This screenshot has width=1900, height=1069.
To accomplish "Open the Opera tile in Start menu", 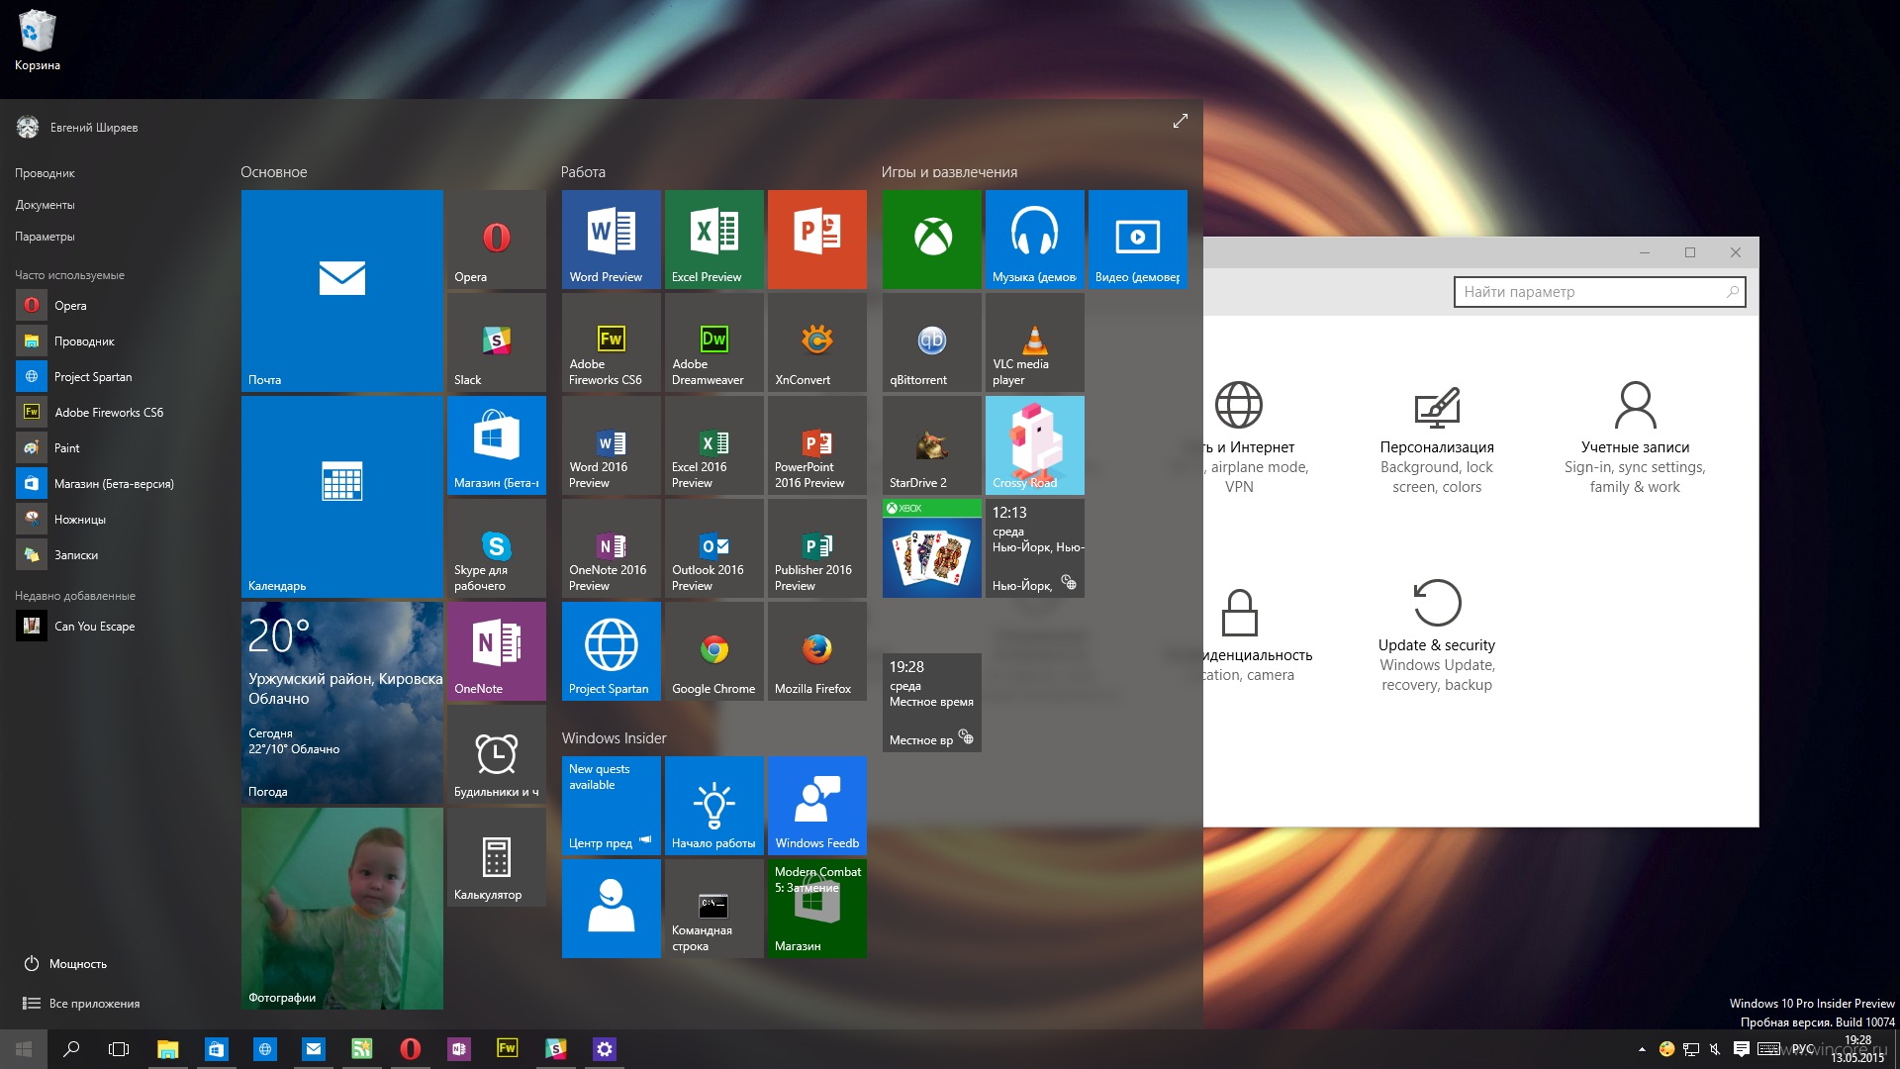I will point(496,240).
